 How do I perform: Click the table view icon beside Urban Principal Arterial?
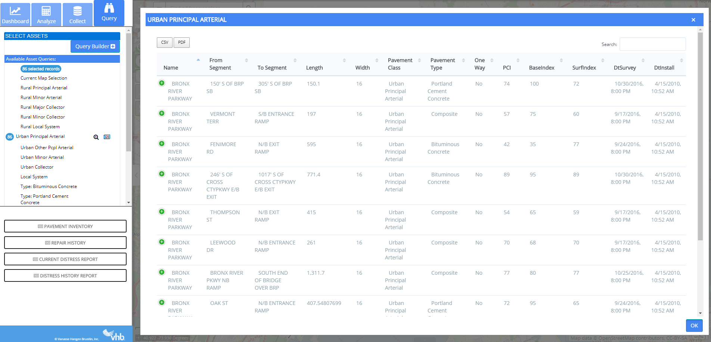[107, 137]
